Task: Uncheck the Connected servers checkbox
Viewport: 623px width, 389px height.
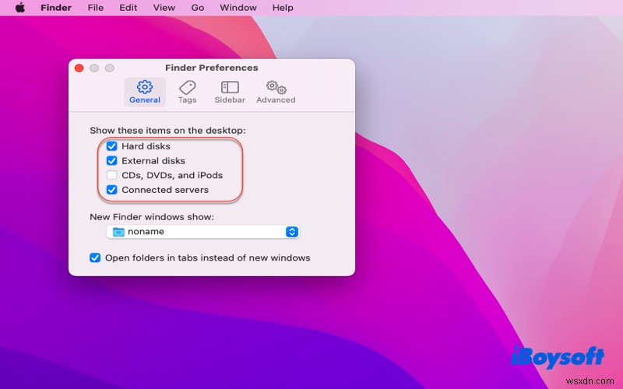Action: coord(112,190)
